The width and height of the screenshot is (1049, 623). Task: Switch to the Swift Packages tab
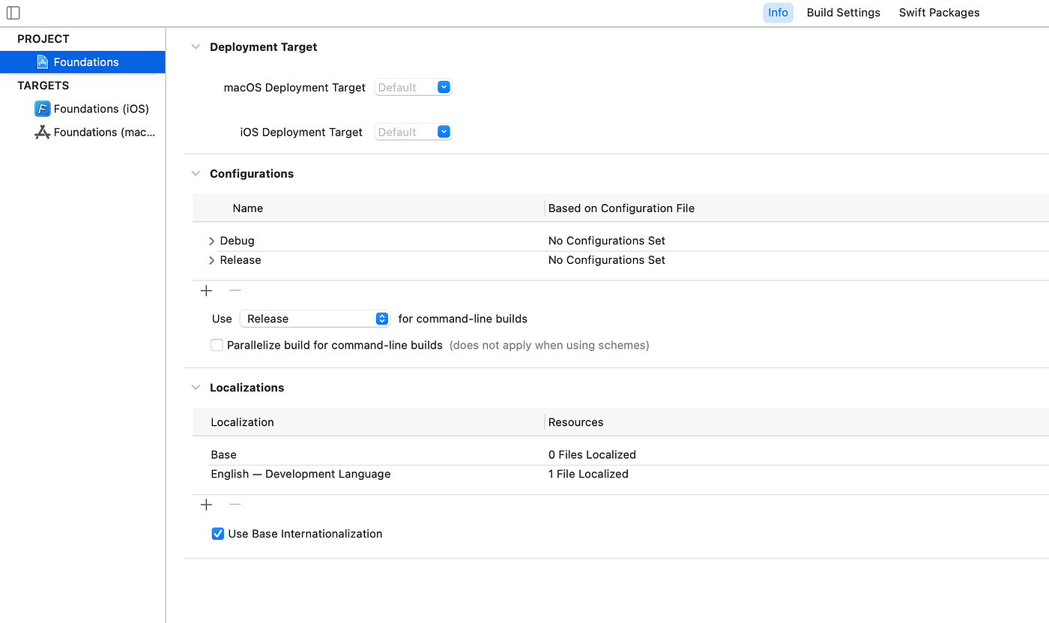pyautogui.click(x=939, y=13)
